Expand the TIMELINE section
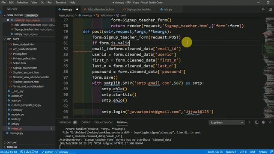This screenshot has width=274, height=154. coord(12,147)
